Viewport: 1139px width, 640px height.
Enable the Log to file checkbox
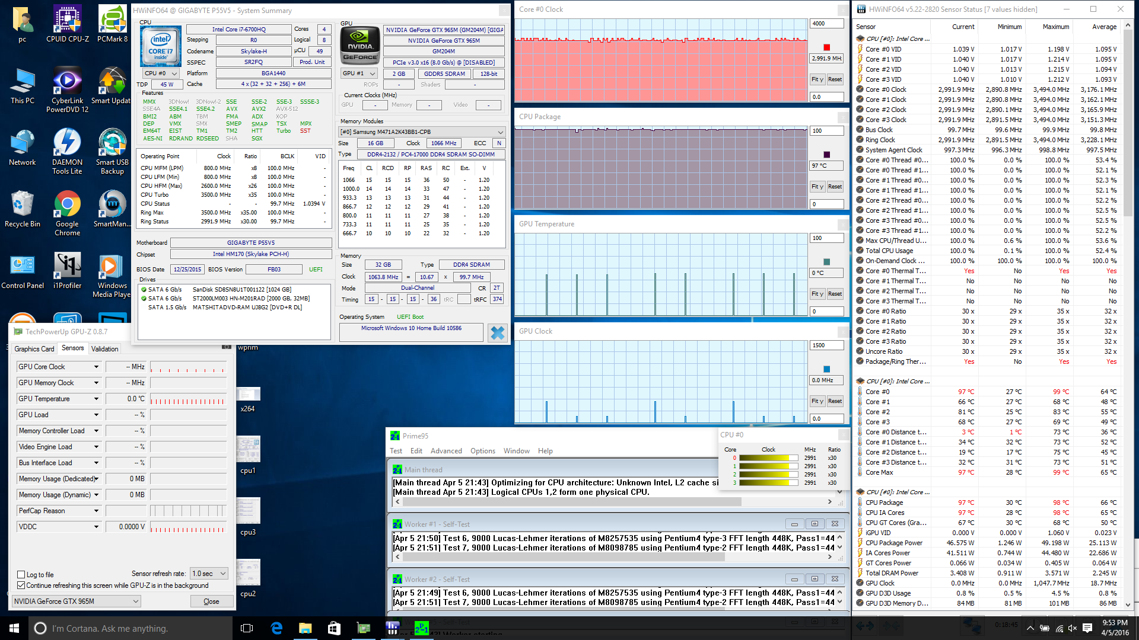21,574
